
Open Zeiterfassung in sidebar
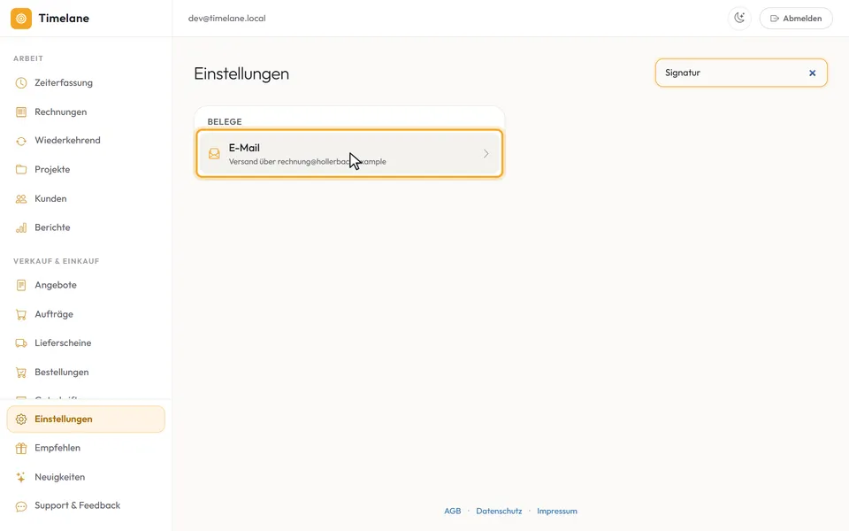tap(86, 83)
